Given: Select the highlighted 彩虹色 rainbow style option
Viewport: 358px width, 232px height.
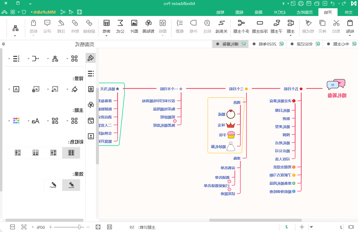Looking at the screenshot, I should click(71, 153).
